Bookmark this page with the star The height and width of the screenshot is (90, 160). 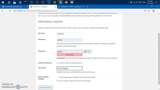(149, 11)
